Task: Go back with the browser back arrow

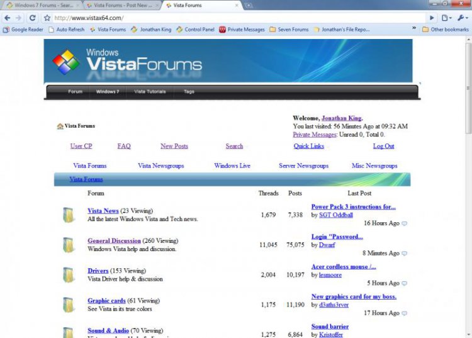Action: tap(7, 18)
